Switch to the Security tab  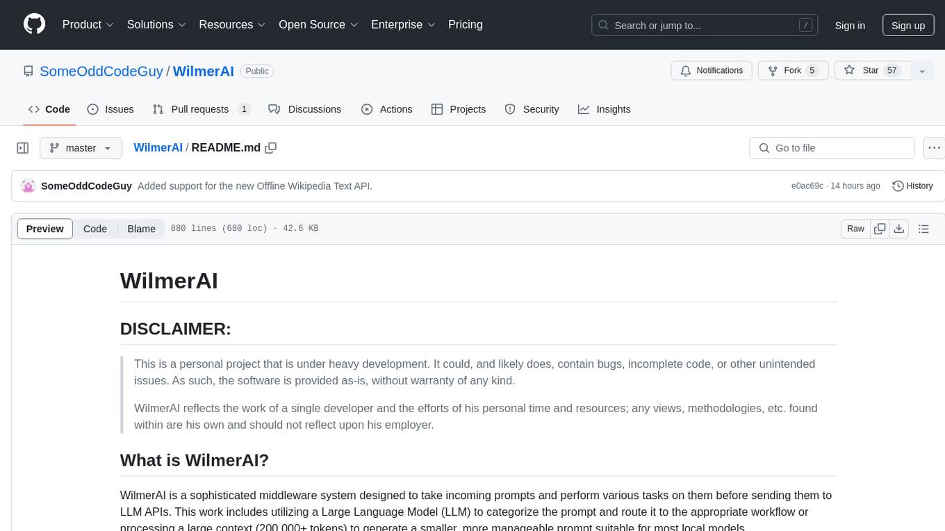click(x=532, y=109)
